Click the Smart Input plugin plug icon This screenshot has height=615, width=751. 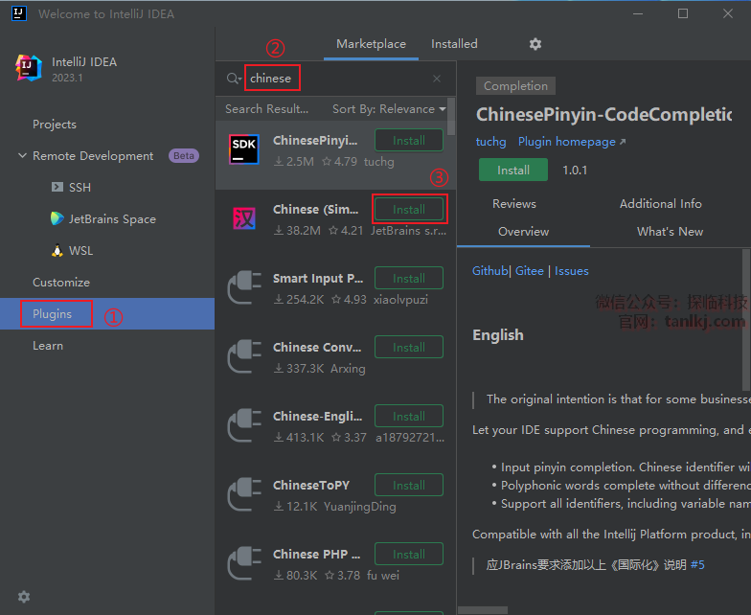[244, 287]
